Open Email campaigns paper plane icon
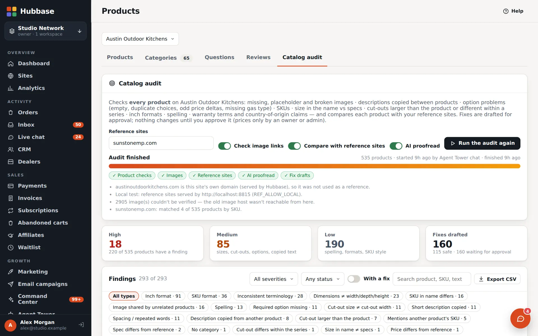The height and width of the screenshot is (336, 538). click(x=11, y=284)
